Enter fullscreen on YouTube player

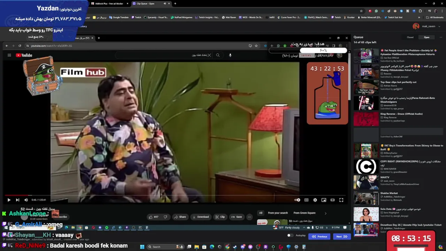[341, 200]
